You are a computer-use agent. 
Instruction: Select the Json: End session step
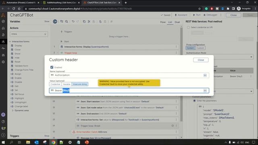point(127,114)
